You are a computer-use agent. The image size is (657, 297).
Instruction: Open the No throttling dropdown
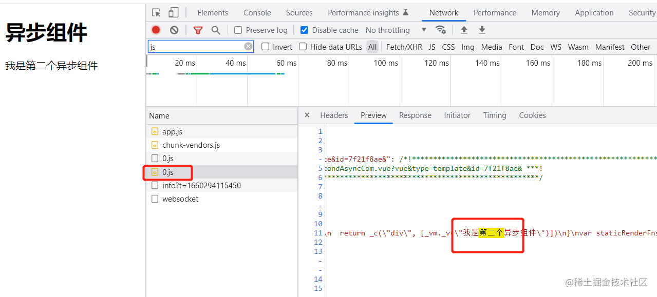pos(396,30)
